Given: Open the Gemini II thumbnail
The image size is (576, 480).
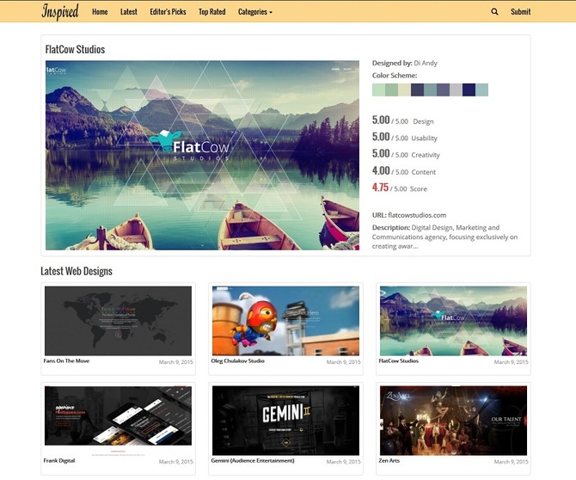Looking at the screenshot, I should (285, 421).
